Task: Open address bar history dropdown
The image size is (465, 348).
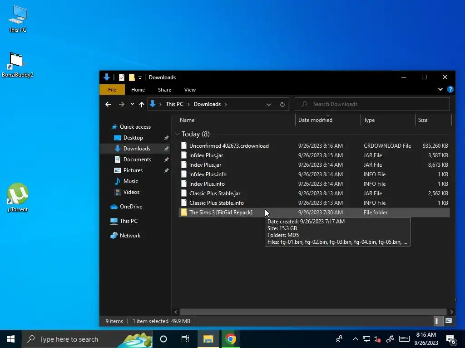Action: pos(269,105)
